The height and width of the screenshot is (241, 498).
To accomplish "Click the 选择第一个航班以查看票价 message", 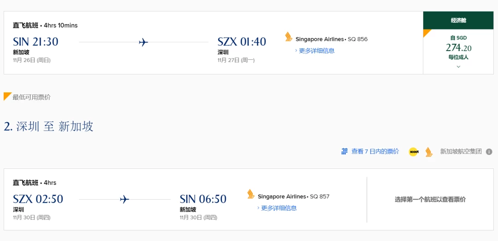I will (430, 200).
